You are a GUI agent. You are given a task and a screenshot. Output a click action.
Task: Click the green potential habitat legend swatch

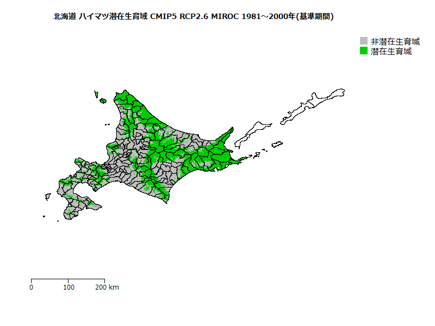[364, 51]
